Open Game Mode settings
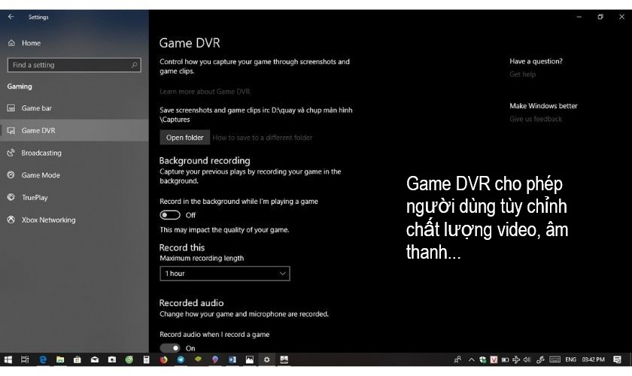 40,175
